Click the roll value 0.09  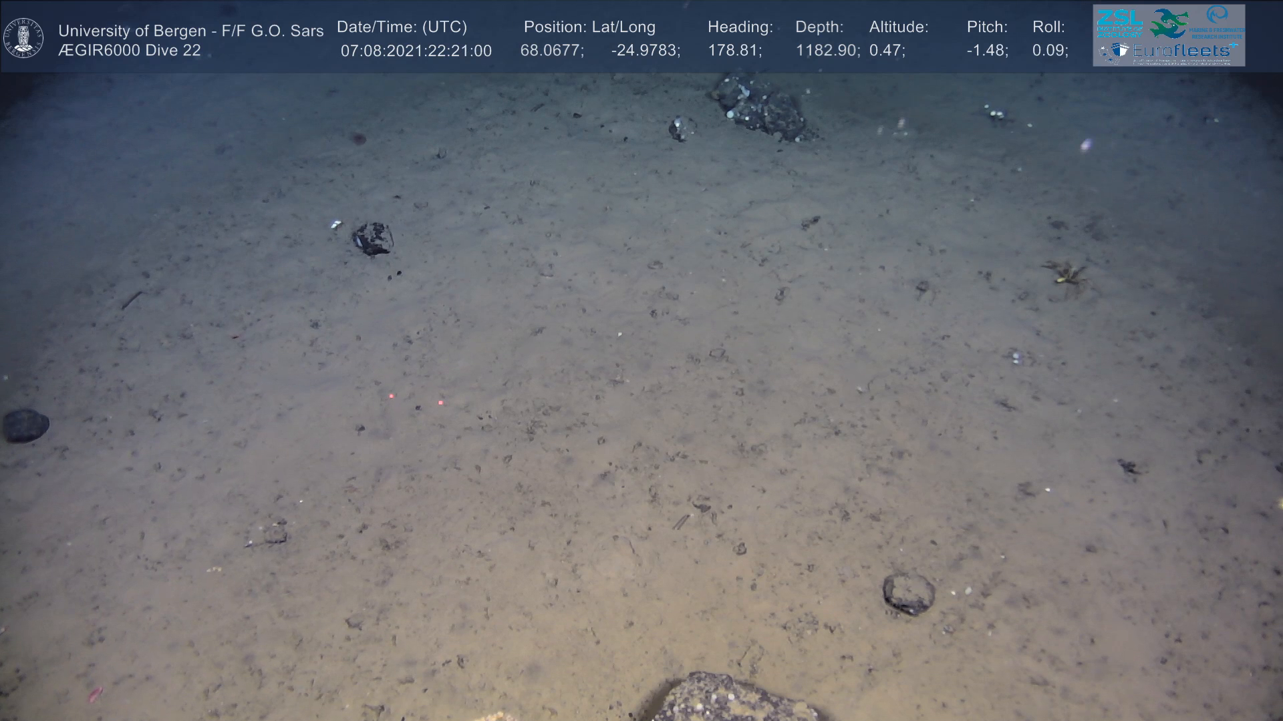pos(1049,51)
